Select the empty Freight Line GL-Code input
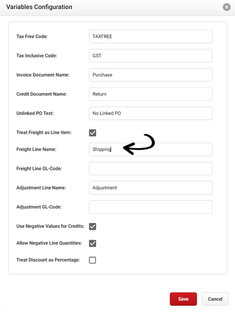This screenshot has height=312, width=235. (151, 168)
